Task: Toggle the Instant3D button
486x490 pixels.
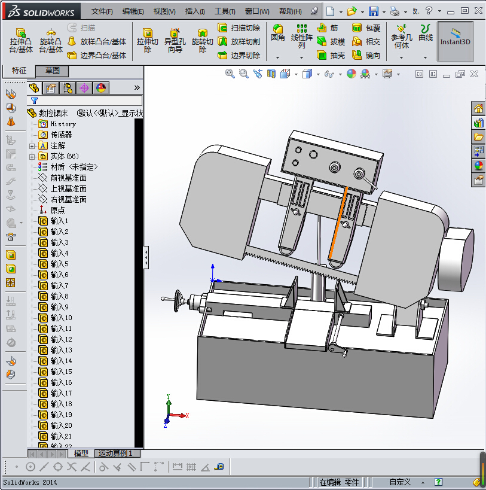Action: click(x=456, y=41)
